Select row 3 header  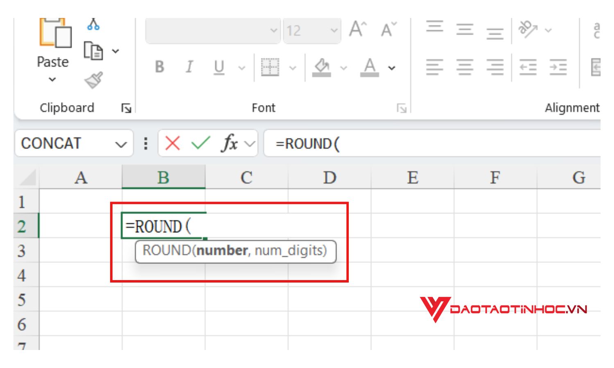tap(26, 250)
